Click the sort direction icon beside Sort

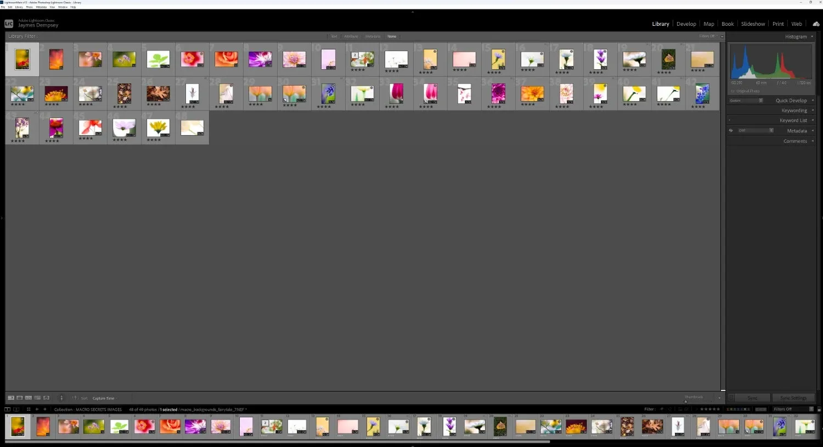tap(75, 398)
